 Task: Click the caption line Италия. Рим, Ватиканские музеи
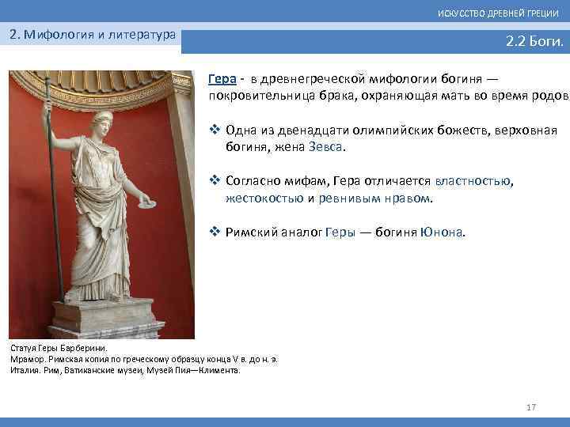tap(125, 371)
